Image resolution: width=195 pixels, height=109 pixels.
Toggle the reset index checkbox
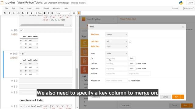pos(129,81)
